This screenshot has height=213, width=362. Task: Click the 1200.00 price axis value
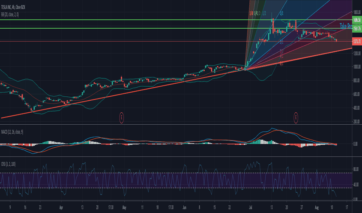click(x=357, y=53)
